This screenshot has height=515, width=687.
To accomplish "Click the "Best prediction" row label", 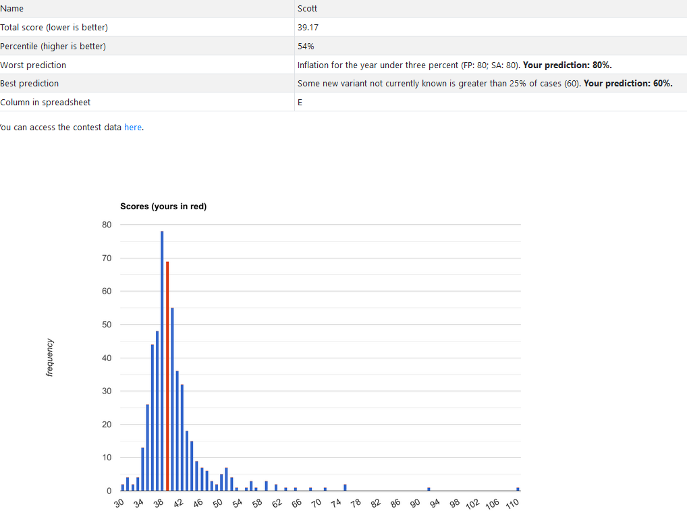I will pyautogui.click(x=30, y=84).
